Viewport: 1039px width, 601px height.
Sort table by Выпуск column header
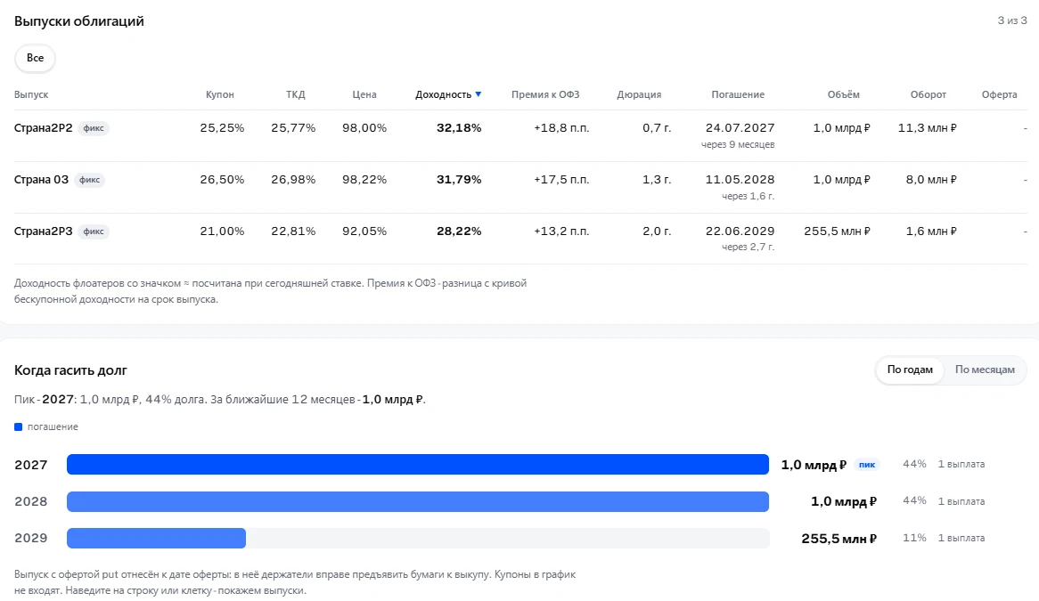31,94
